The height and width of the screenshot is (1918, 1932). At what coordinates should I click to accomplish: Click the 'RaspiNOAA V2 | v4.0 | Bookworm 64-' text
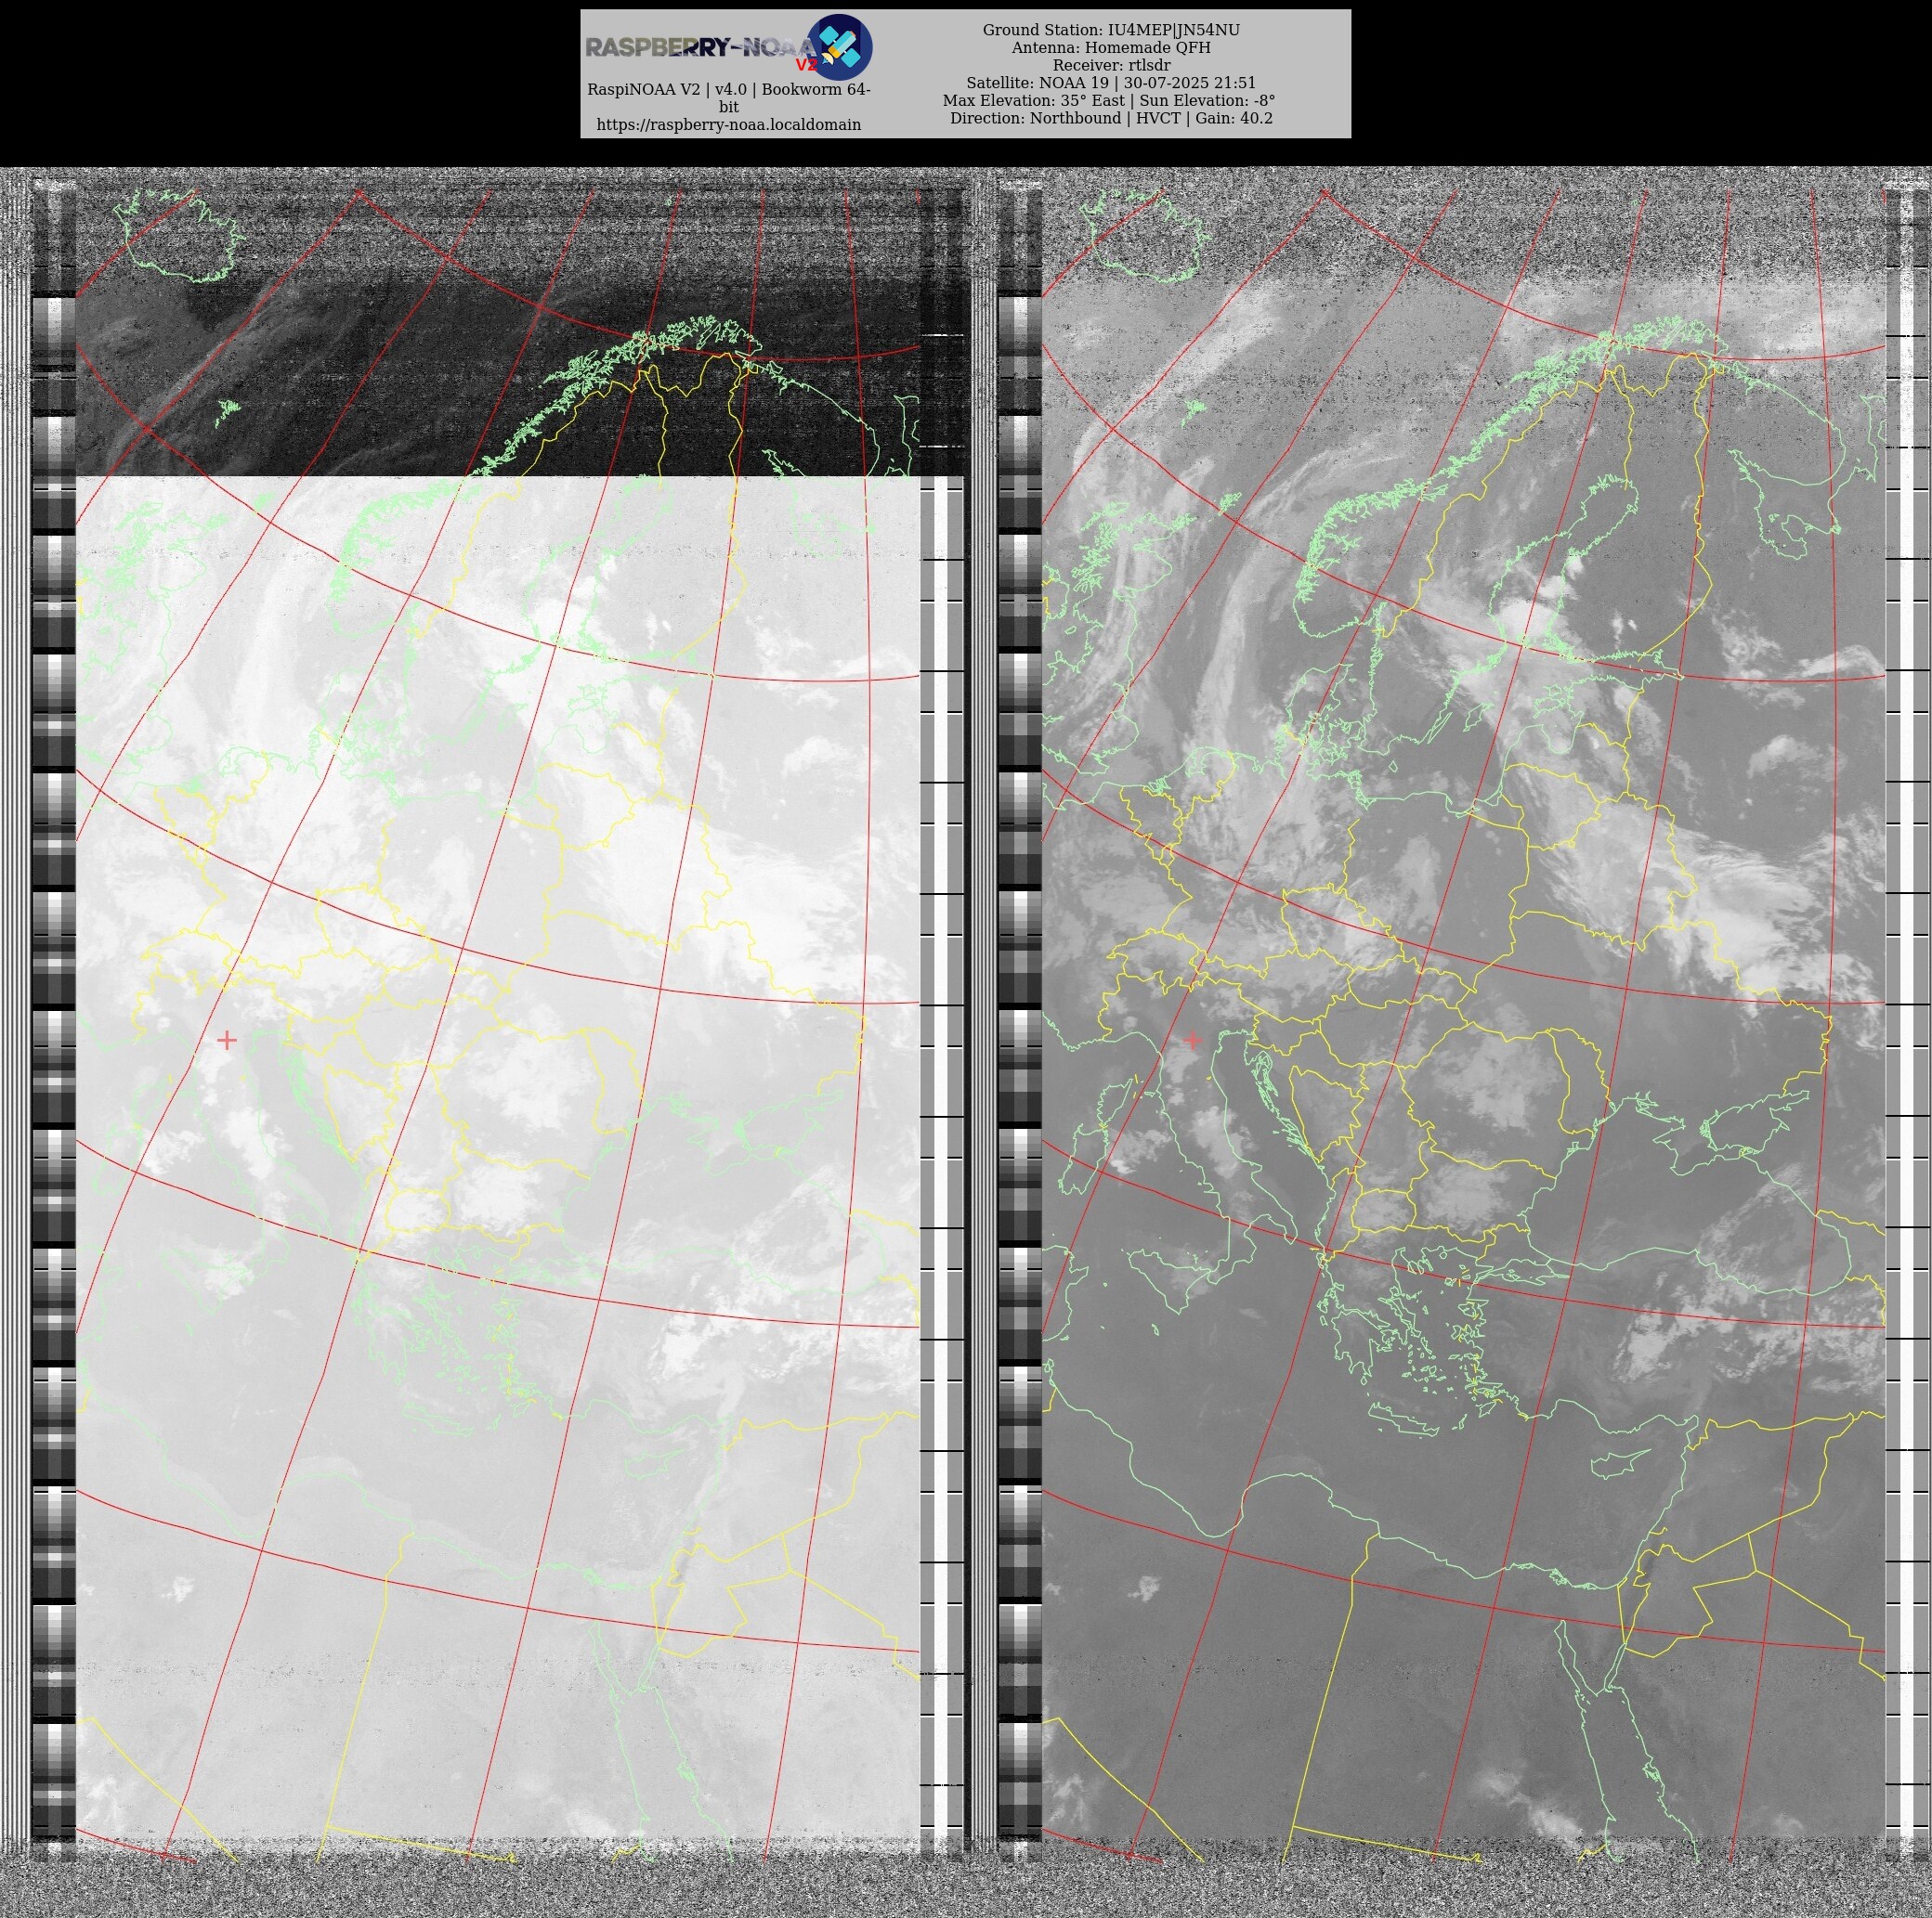point(729,90)
